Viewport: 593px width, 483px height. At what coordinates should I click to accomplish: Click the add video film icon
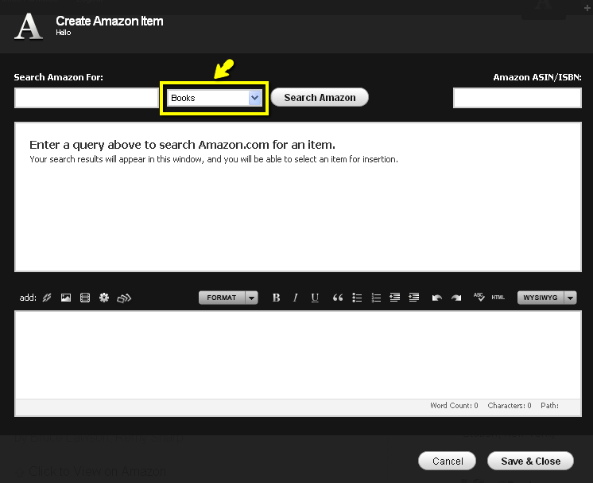click(x=85, y=298)
